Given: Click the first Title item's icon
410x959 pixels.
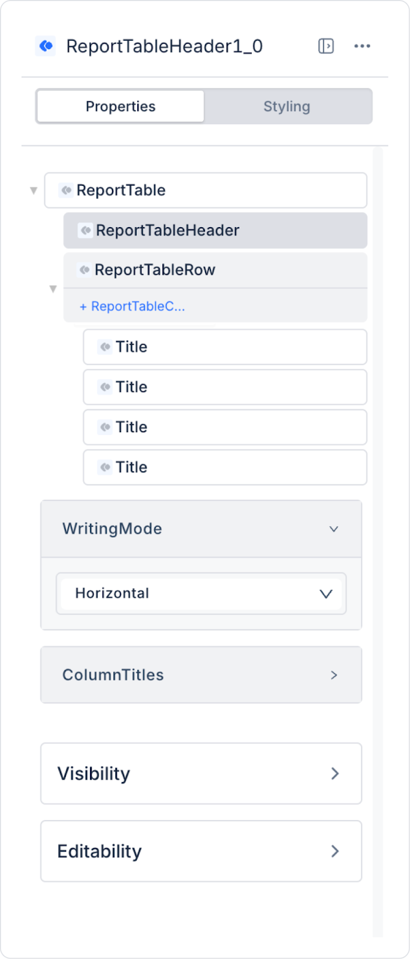Looking at the screenshot, I should coord(105,347).
